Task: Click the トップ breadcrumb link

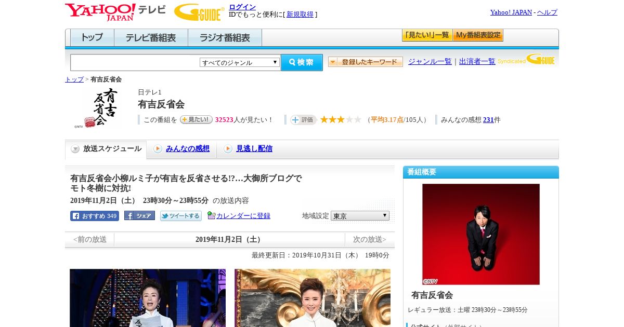Action: (x=74, y=79)
